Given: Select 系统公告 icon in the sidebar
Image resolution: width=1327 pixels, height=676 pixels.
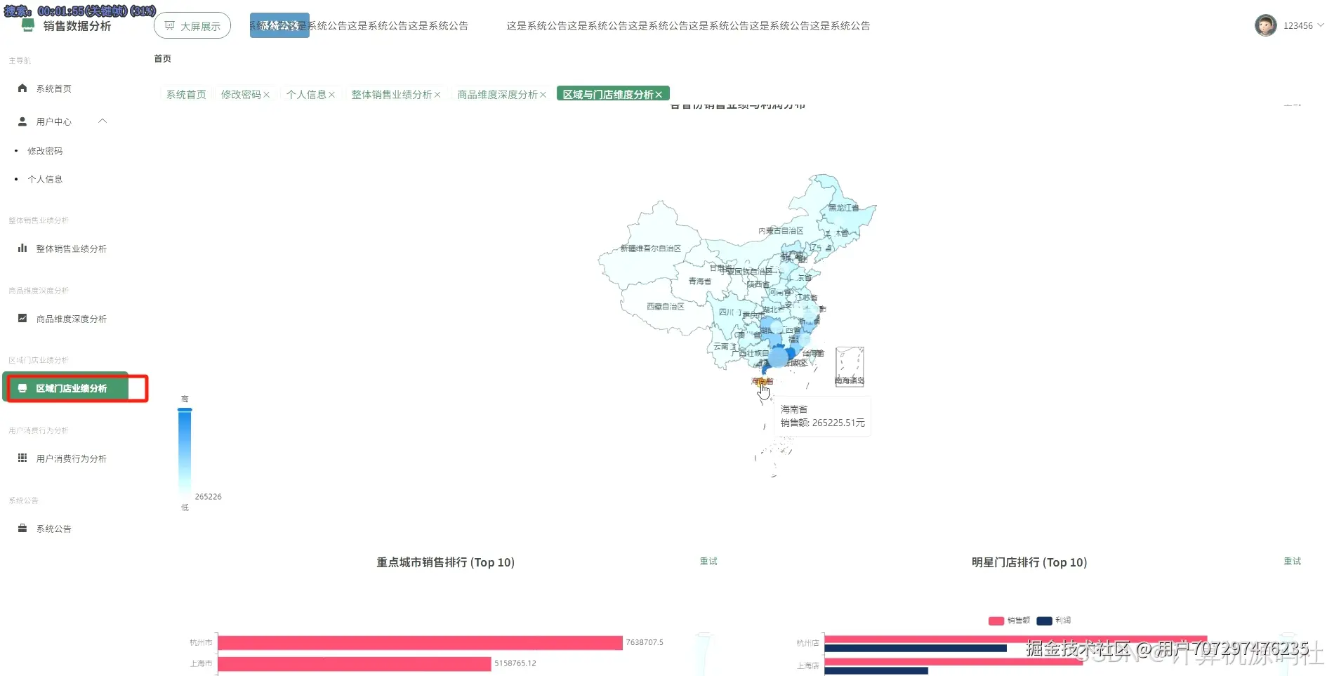Looking at the screenshot, I should point(22,529).
